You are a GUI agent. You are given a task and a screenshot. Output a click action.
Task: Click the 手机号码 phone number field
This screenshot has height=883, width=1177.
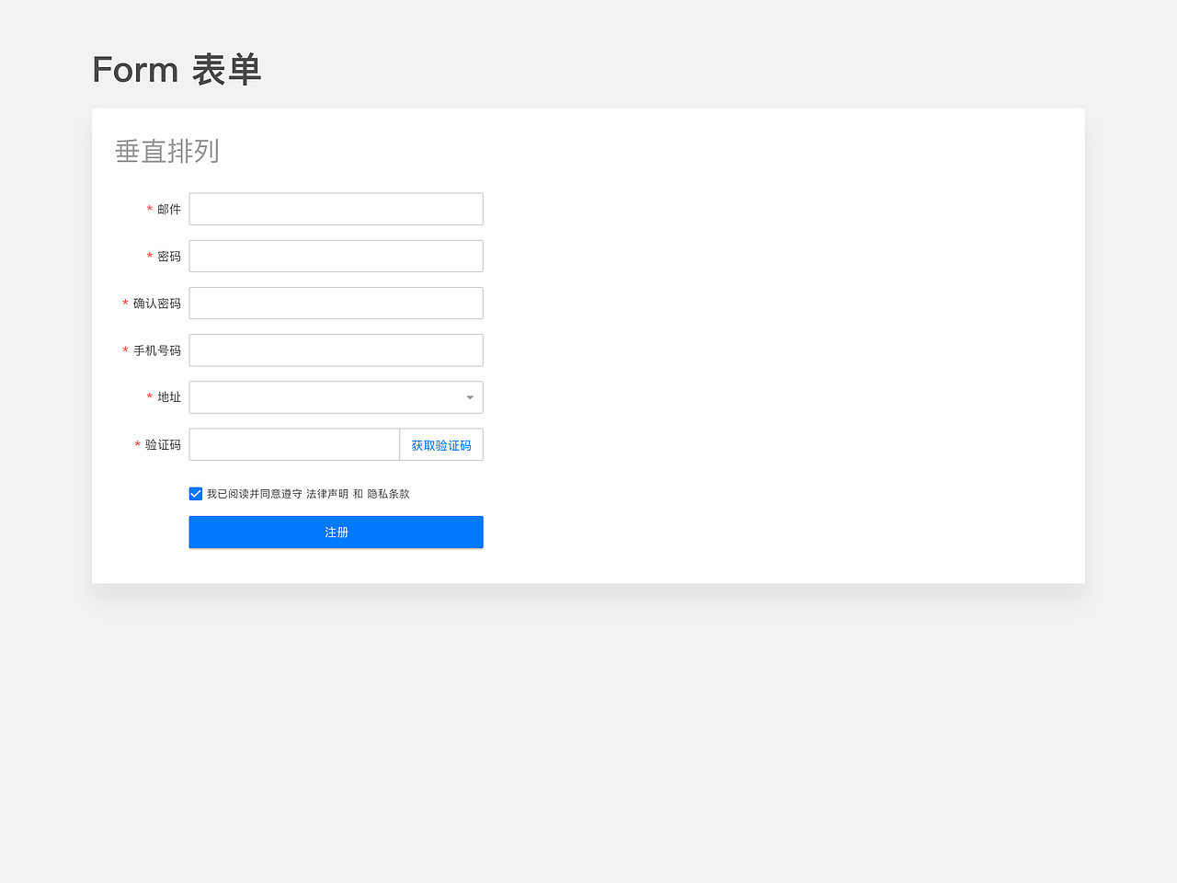[x=336, y=350]
